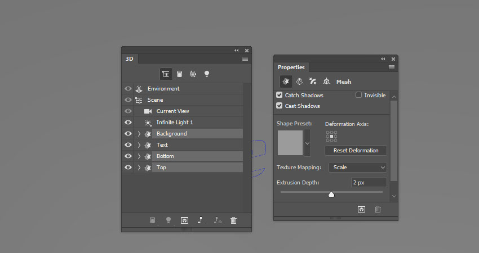
Task: Open the Texture Mapping Scale dropdown
Action: 358,168
